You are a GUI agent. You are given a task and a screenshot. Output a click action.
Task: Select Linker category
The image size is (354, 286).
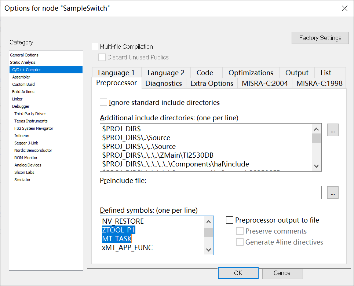46,99
